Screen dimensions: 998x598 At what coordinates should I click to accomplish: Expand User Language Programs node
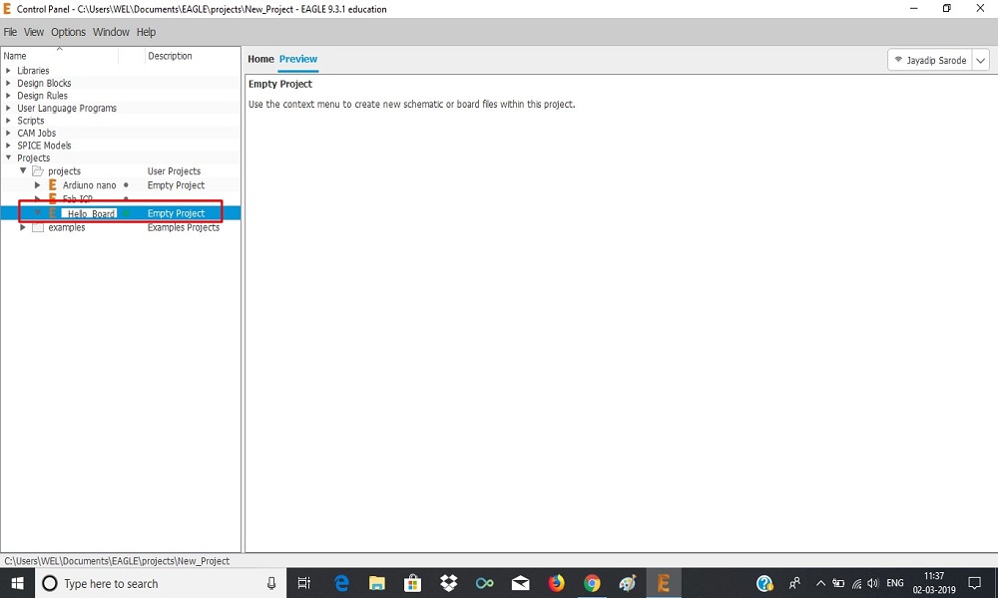(8, 108)
